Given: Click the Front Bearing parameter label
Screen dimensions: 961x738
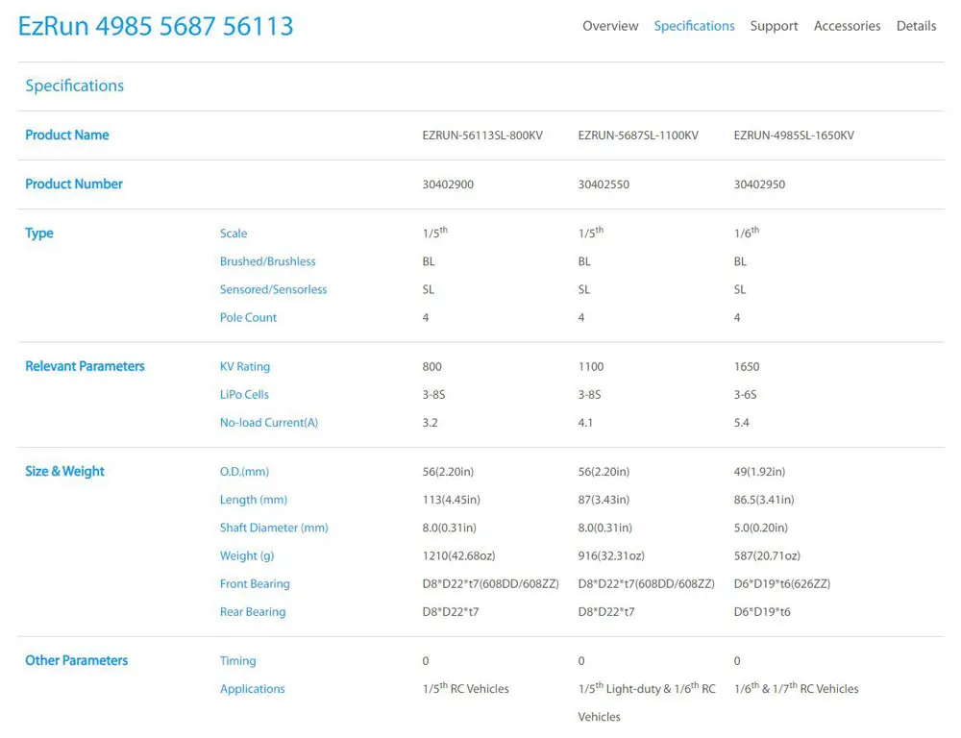Looking at the screenshot, I should pyautogui.click(x=255, y=584).
